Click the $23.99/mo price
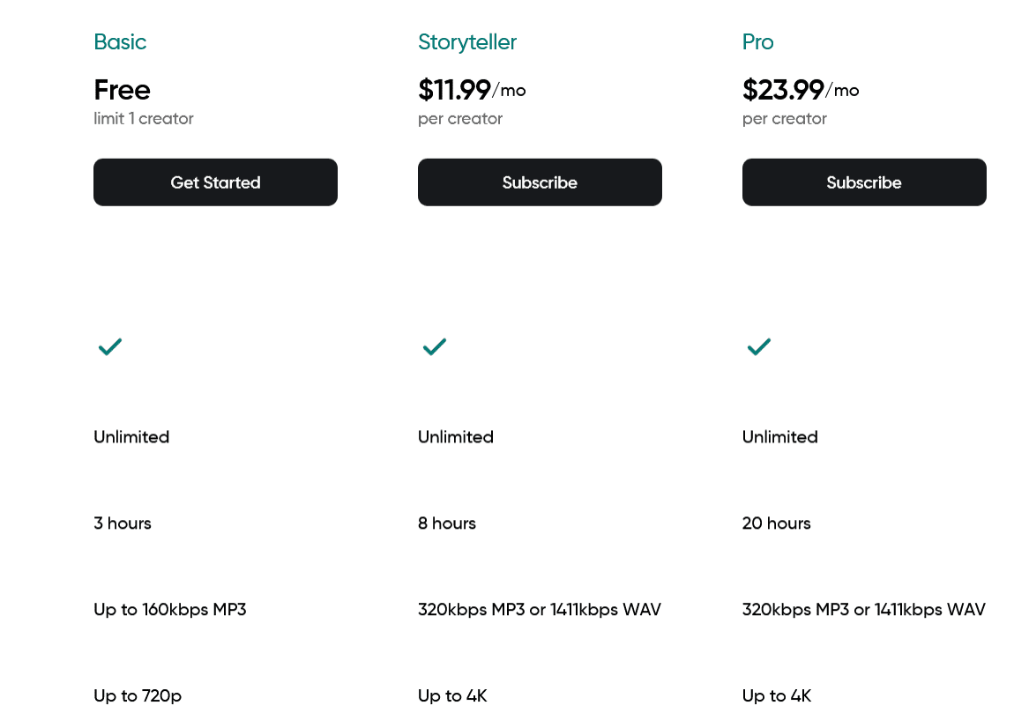 pyautogui.click(x=801, y=90)
